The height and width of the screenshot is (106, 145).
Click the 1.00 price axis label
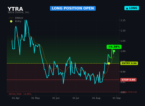tap(123, 51)
